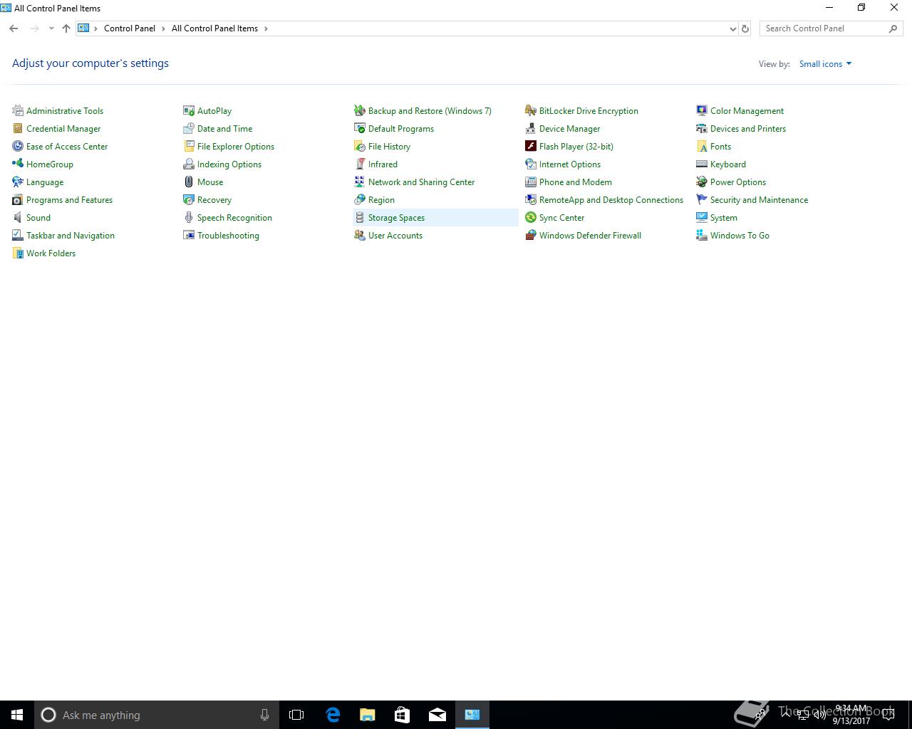Click the BitLocker Drive Encryption icon
The width and height of the screenshot is (912, 729).
point(531,111)
